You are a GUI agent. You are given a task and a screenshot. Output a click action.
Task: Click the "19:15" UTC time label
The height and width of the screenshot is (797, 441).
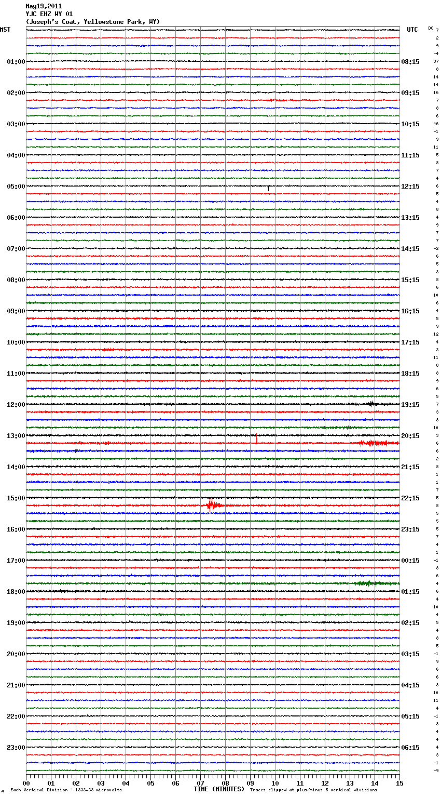(x=410, y=405)
